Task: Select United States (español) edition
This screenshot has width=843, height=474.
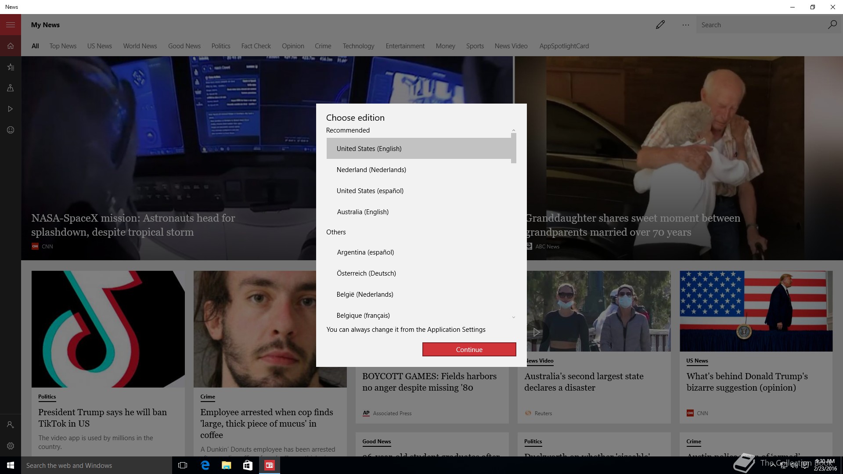Action: 419,191
